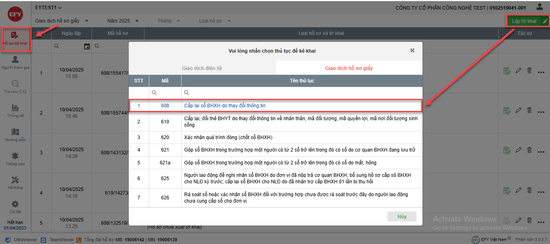
Task: Switch to the Giao dịch điện tử tab
Action: click(x=202, y=68)
